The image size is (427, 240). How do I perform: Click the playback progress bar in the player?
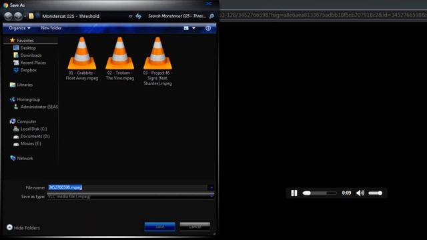(320, 193)
